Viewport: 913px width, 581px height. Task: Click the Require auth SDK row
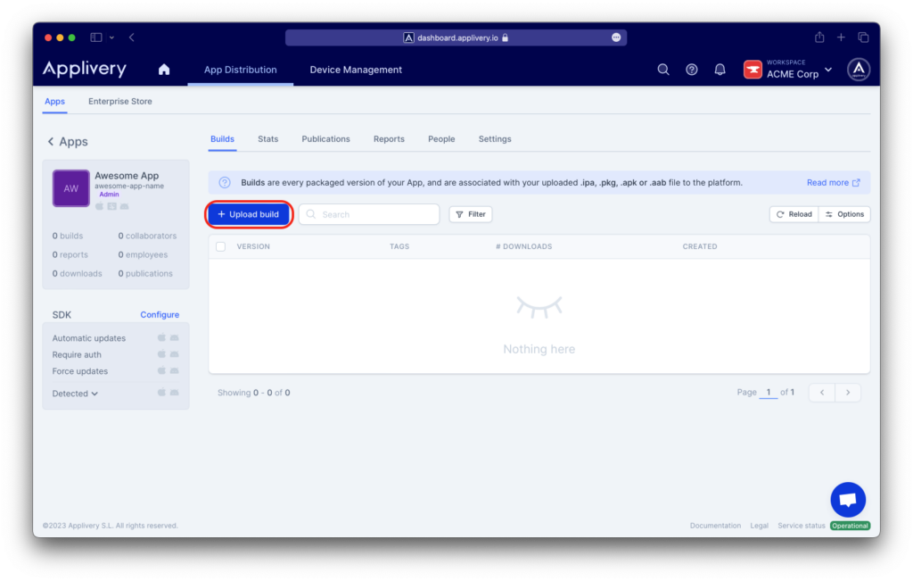(115, 354)
